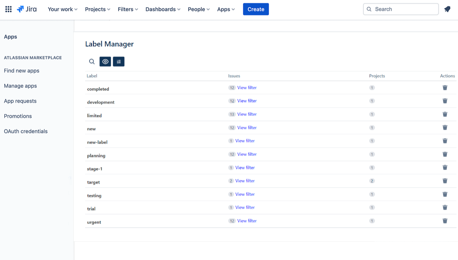
Task: Open Manage apps in sidebar
Action: point(20,86)
